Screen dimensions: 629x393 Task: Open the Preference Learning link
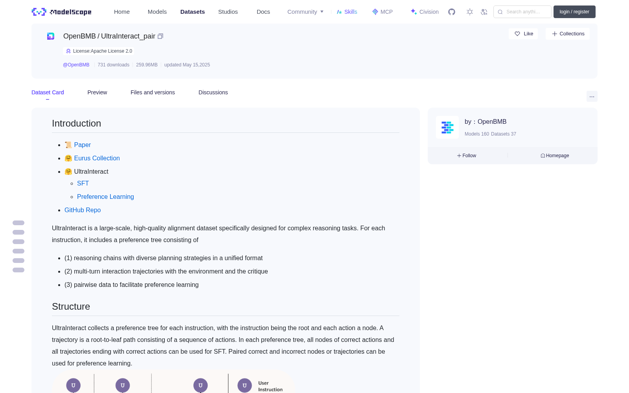point(105,196)
